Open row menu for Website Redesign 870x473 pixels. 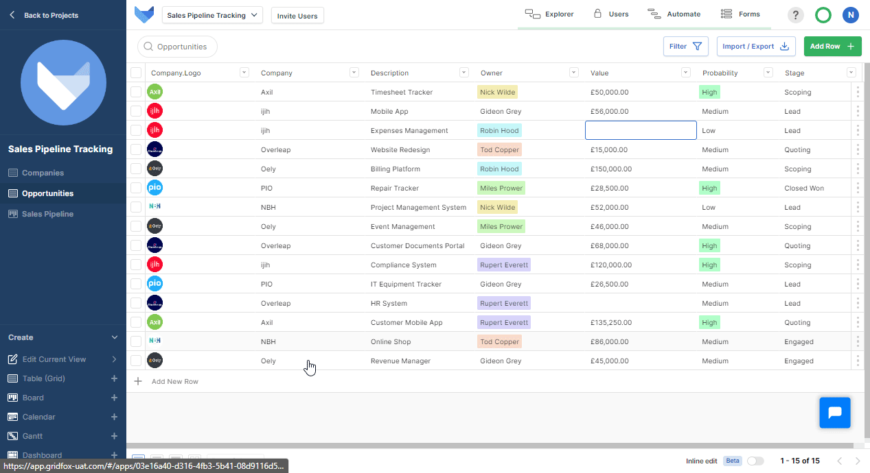[x=858, y=149]
